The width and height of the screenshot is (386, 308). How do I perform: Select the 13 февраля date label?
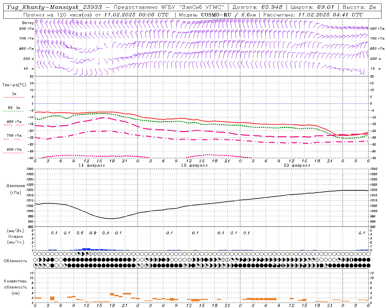click(297, 165)
